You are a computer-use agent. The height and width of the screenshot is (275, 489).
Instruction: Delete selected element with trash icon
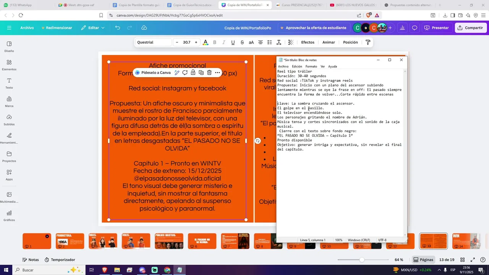tap(209, 73)
